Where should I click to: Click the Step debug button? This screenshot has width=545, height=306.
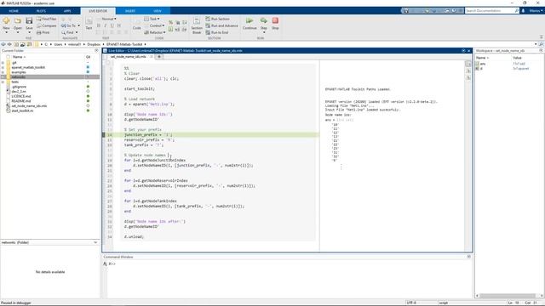tap(264, 23)
